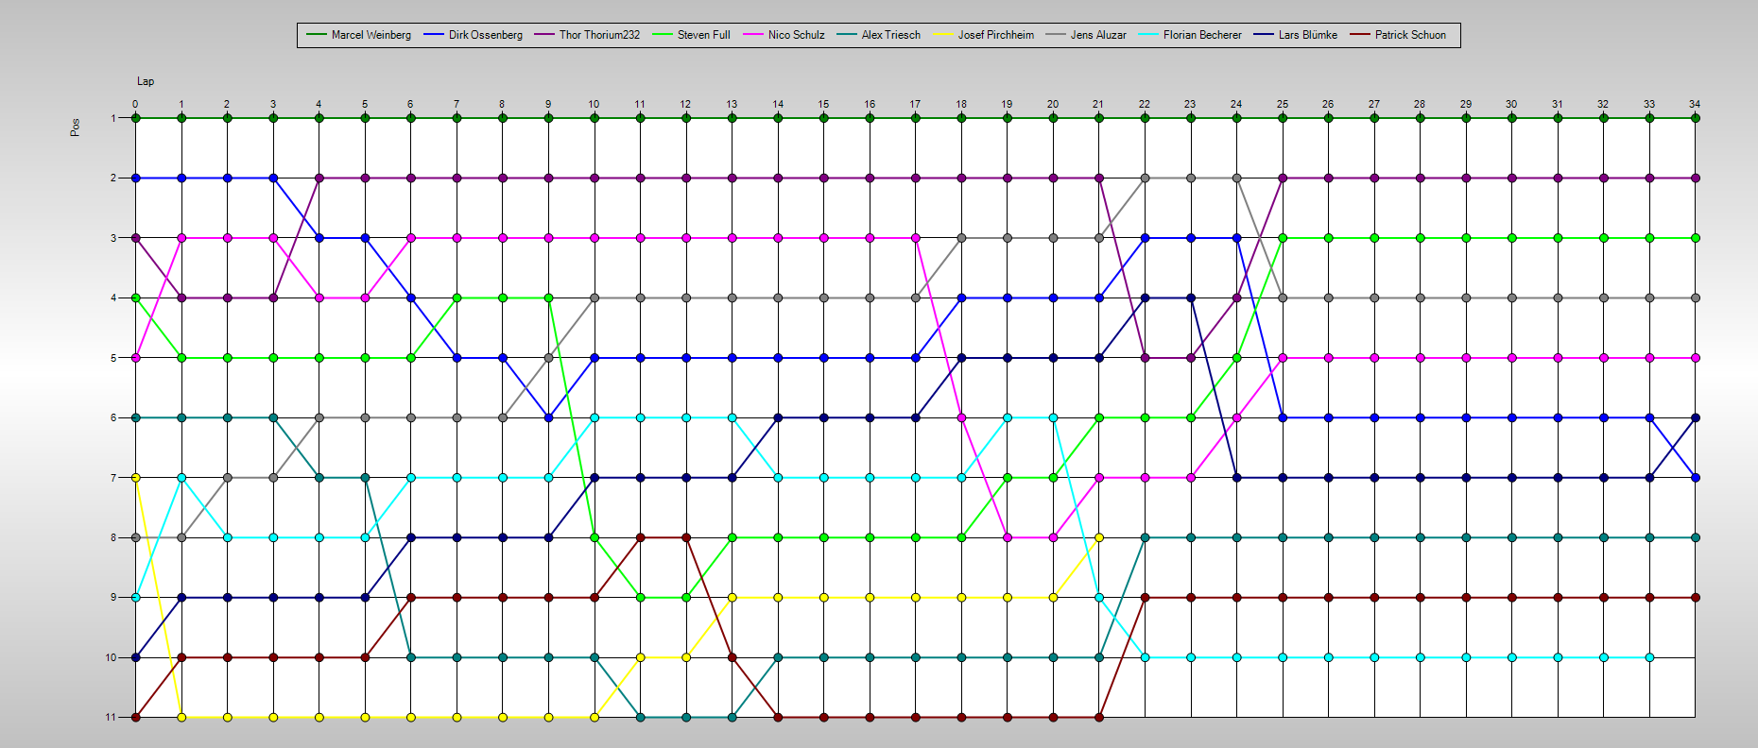Viewport: 1758px width, 748px height.
Task: Click lap number 25 on the top axis
Action: point(1283,104)
